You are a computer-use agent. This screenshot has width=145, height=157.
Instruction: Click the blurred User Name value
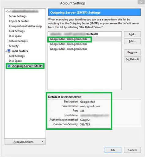pos(95,115)
